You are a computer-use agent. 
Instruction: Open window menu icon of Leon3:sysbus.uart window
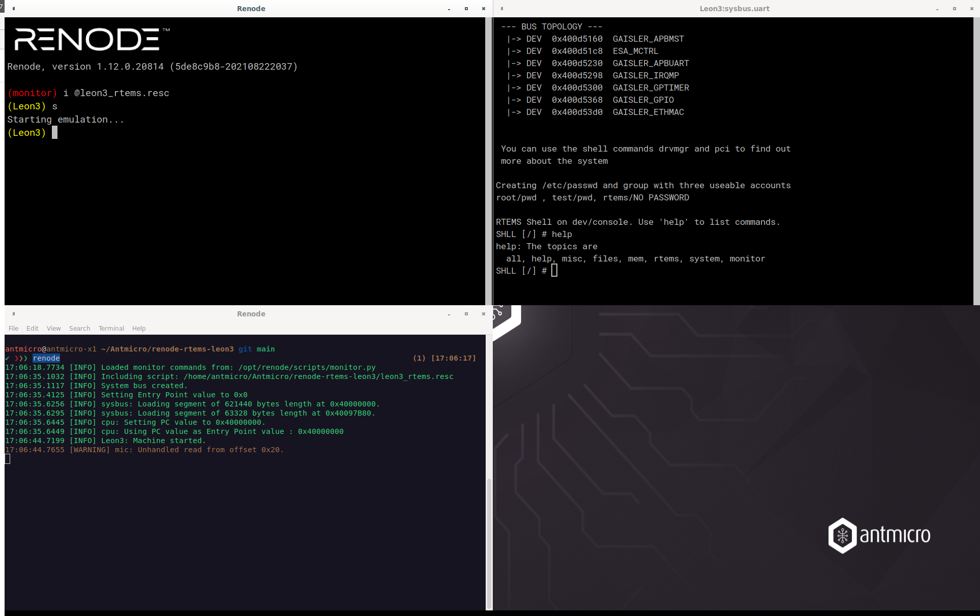[x=502, y=9]
